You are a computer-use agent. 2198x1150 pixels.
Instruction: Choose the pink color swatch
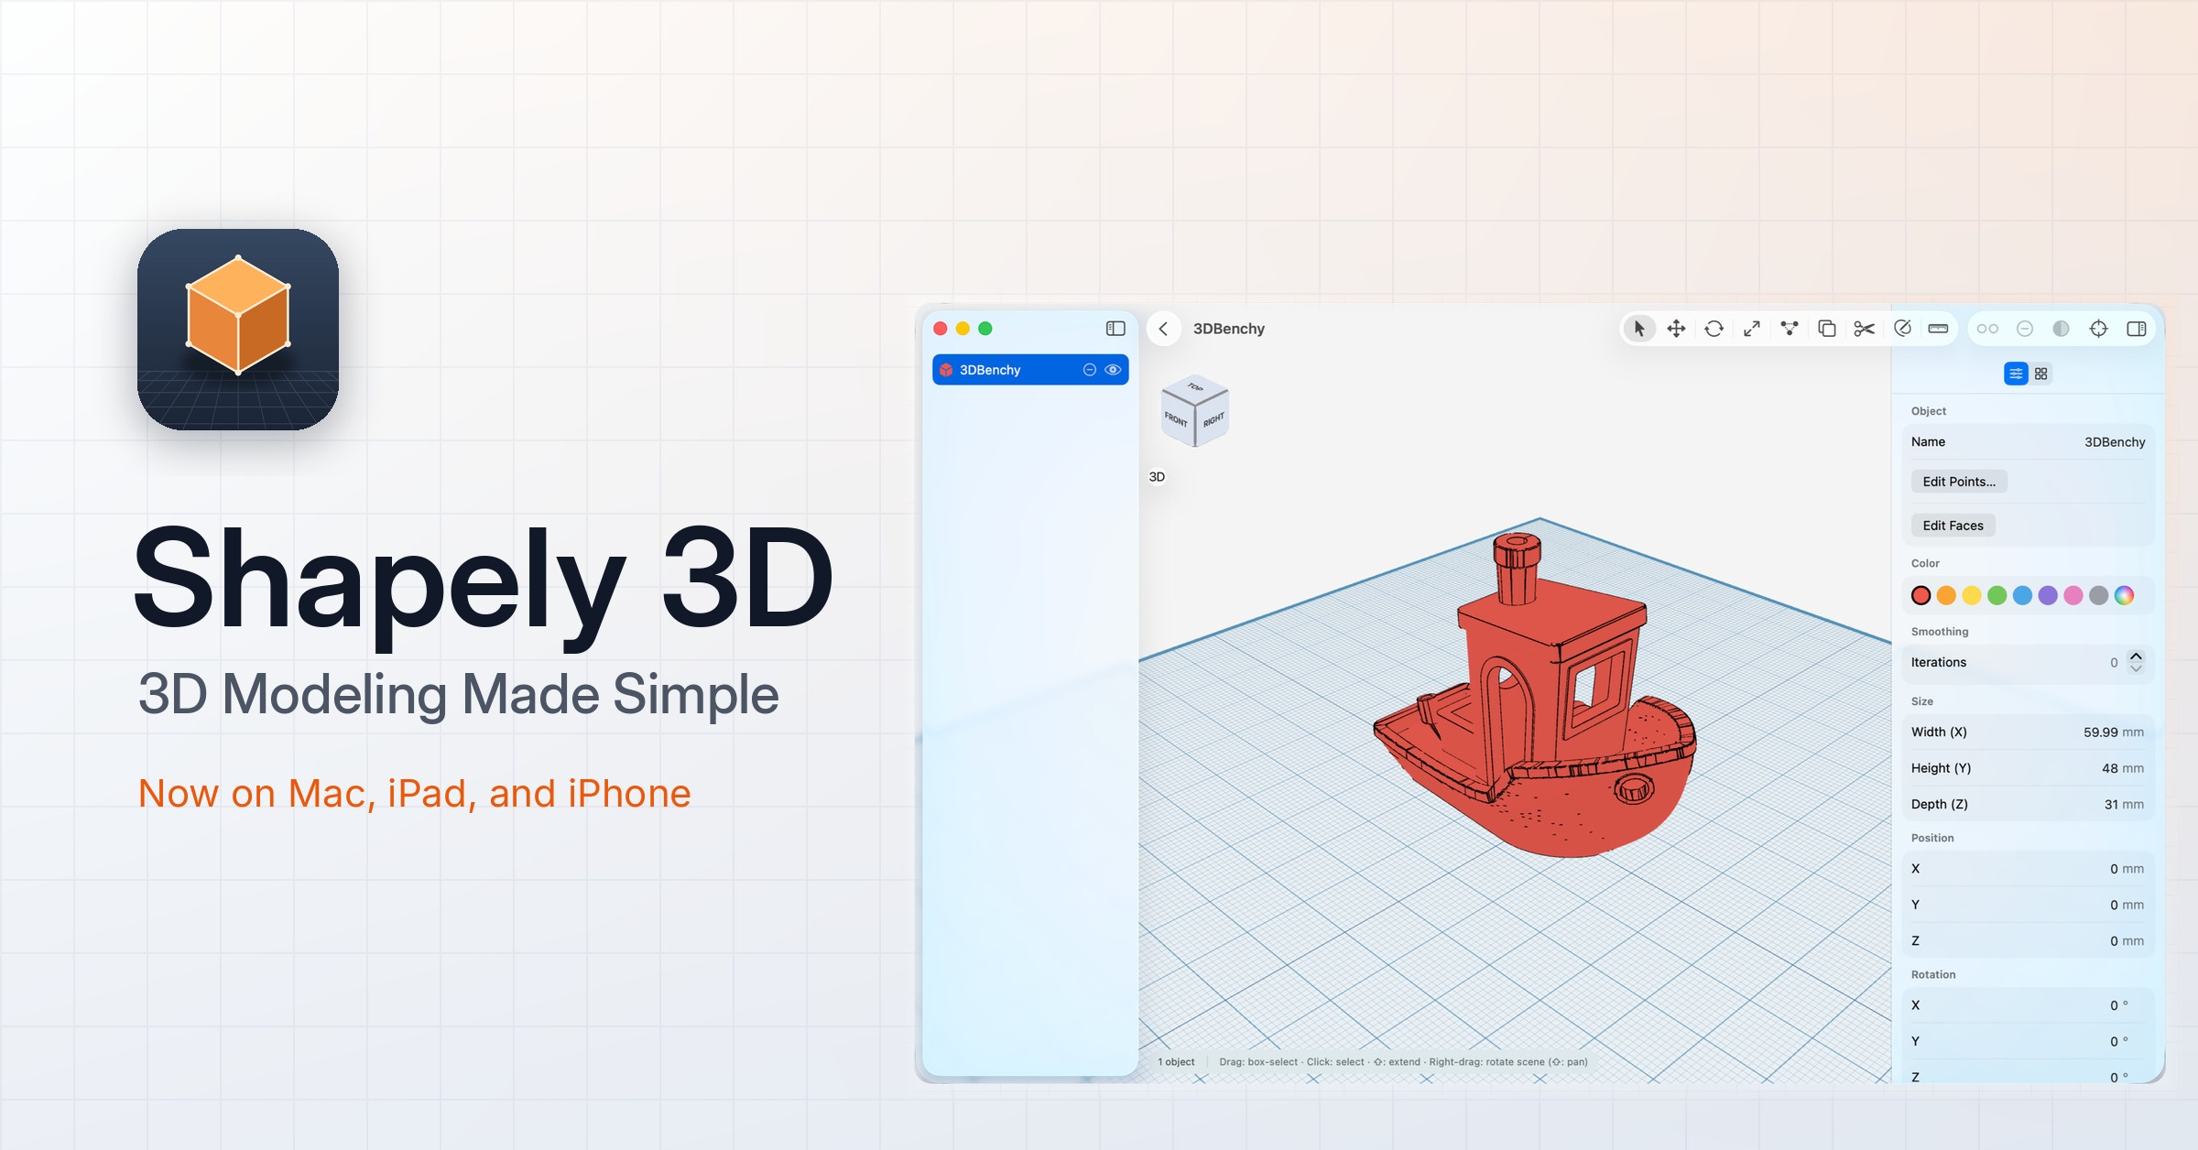coord(2073,596)
